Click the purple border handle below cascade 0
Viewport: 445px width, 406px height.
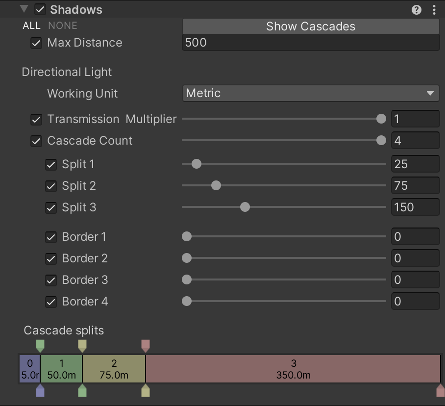tap(40, 391)
